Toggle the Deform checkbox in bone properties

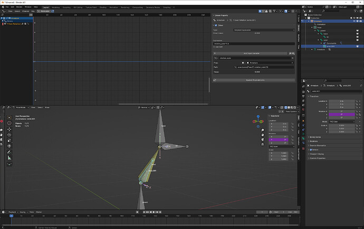[311, 150]
